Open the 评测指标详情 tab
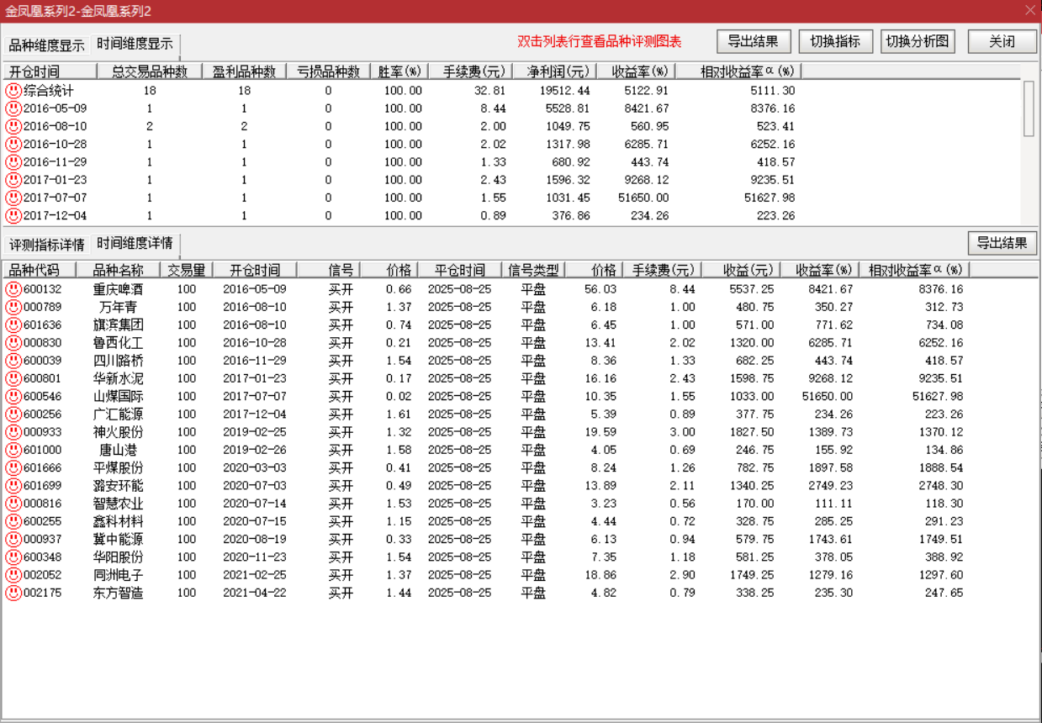This screenshot has height=723, width=1042. [47, 245]
